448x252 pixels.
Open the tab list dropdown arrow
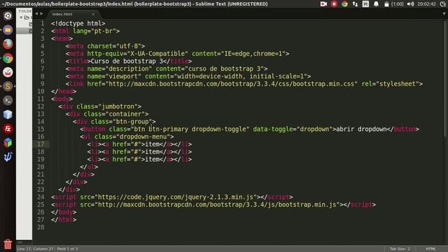[444, 14]
